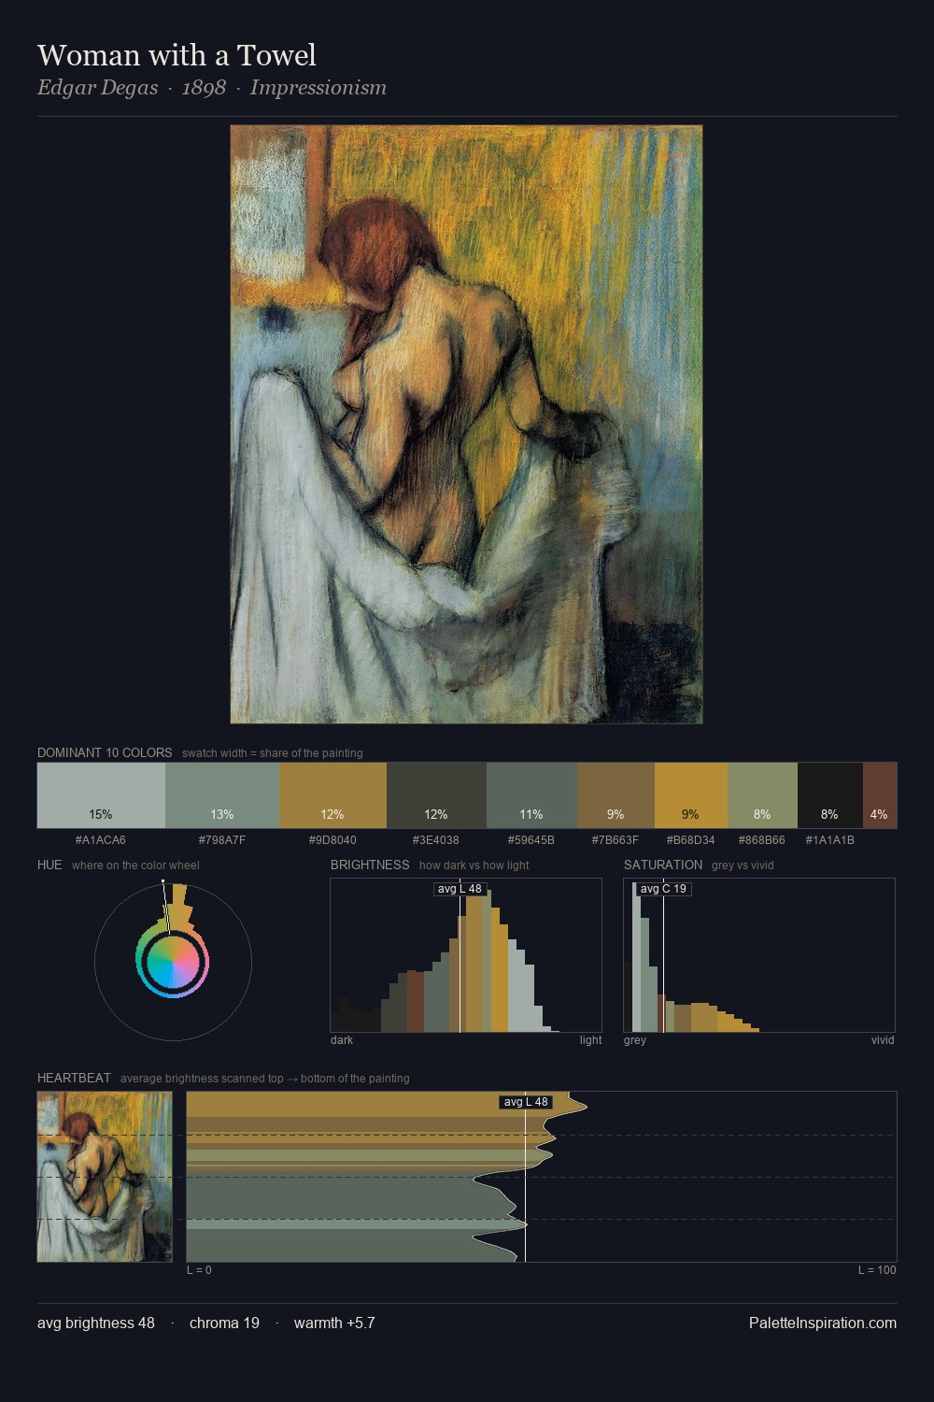The image size is (934, 1402).
Task: Click the 'L = 0' axis label
Action: pos(199,1270)
